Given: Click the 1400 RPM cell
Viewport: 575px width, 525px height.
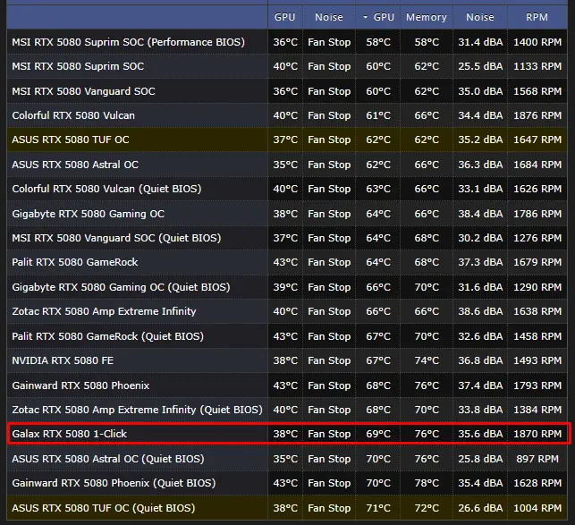Looking at the screenshot, I should (x=537, y=42).
